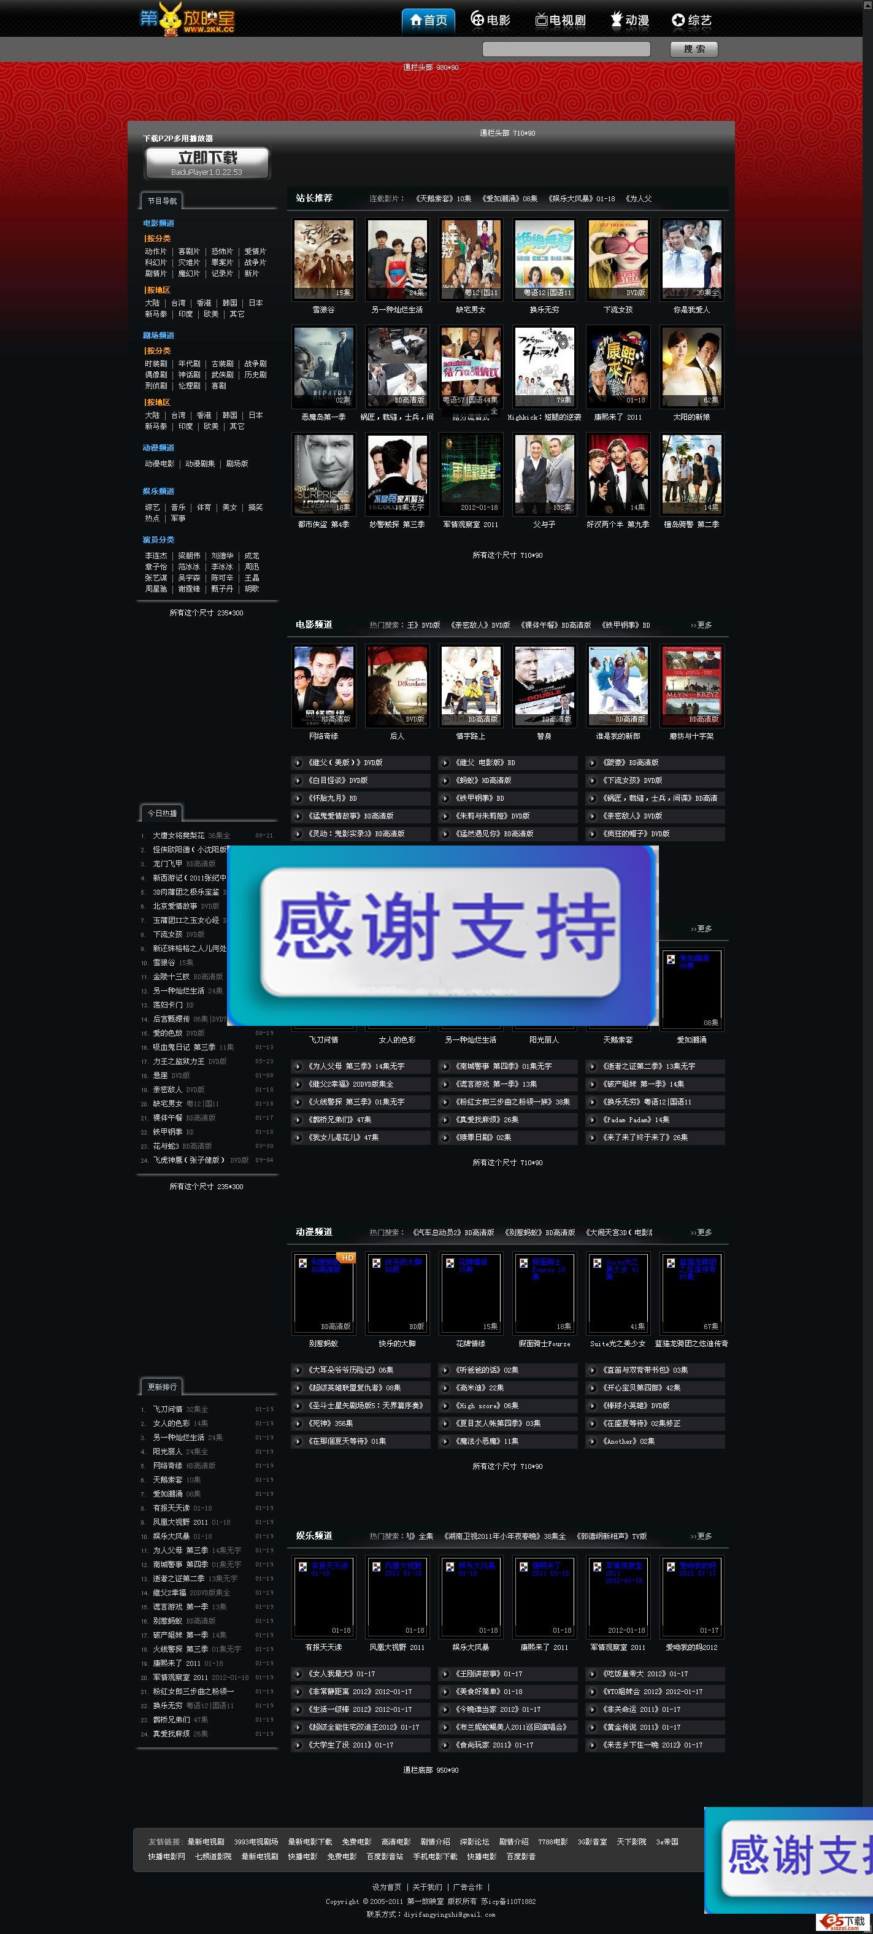Click 更多 in 电影频道 header
Image resolution: width=873 pixels, height=1934 pixels.
(701, 625)
